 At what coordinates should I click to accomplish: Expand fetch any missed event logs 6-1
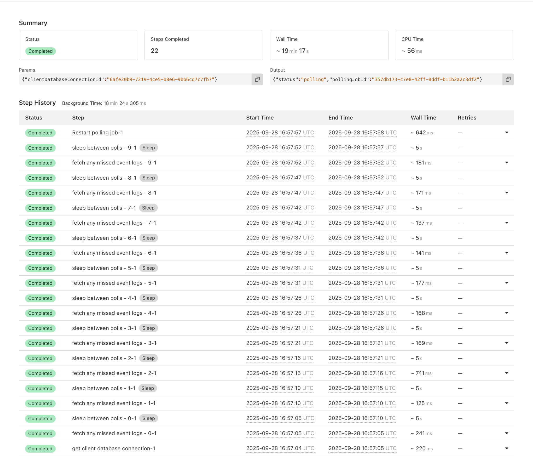point(507,253)
